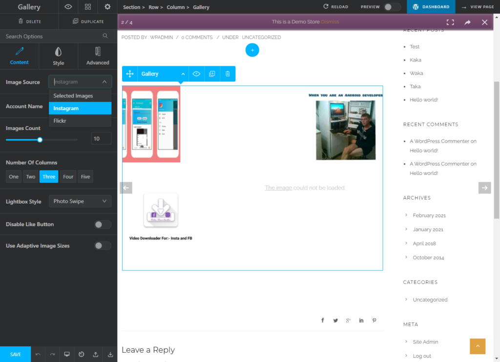This screenshot has width=500, height=362.
Task: Open the phone screenshots gallery thumbnail
Action: [x=151, y=124]
